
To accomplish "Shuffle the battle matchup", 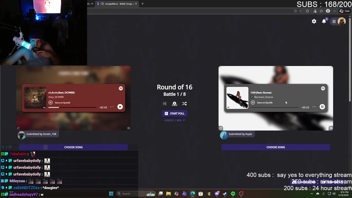I will point(184,104).
